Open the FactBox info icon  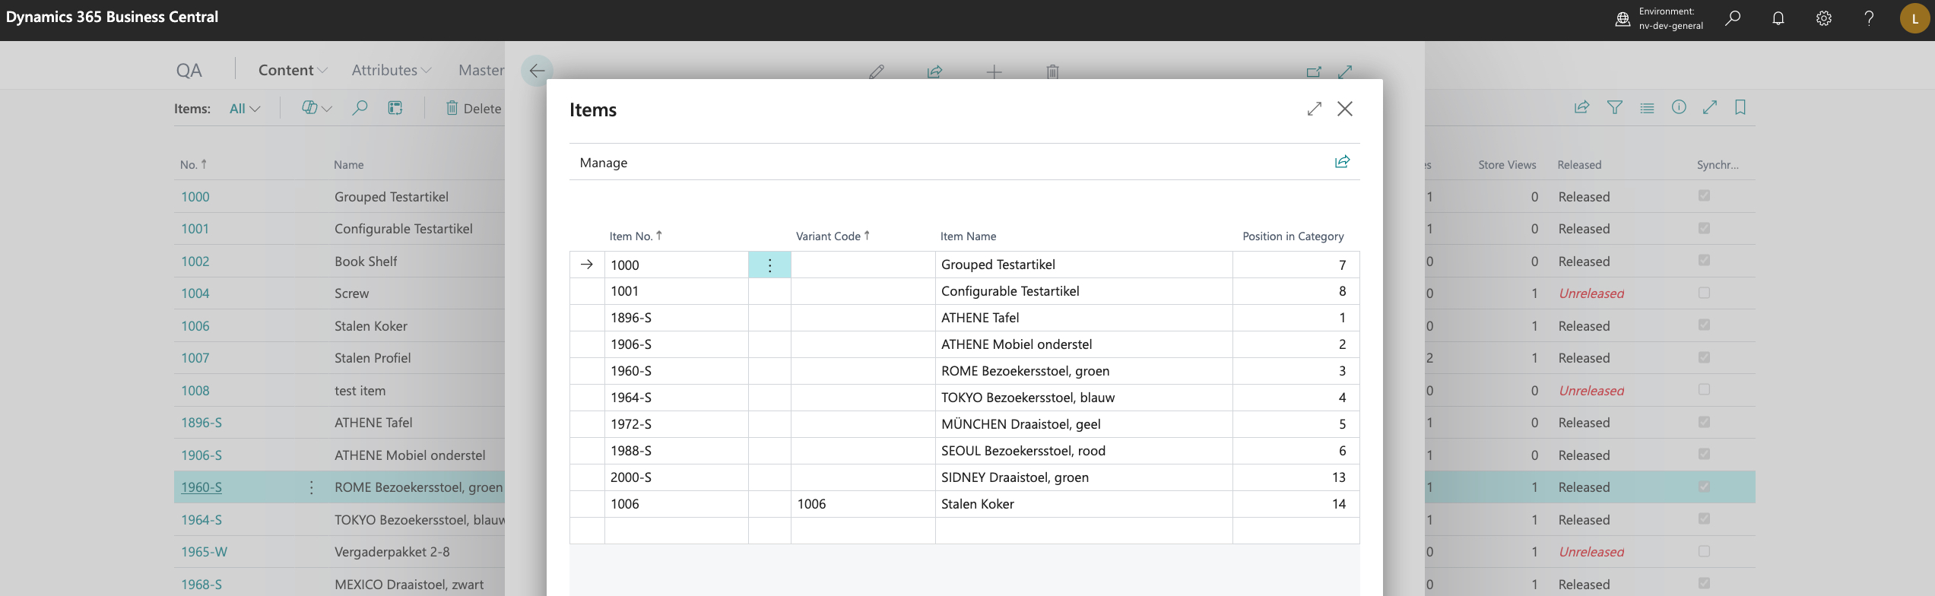[x=1679, y=107]
